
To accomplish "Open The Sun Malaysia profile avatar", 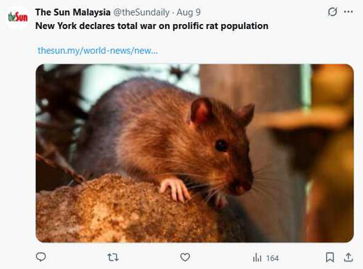I will [x=18, y=17].
